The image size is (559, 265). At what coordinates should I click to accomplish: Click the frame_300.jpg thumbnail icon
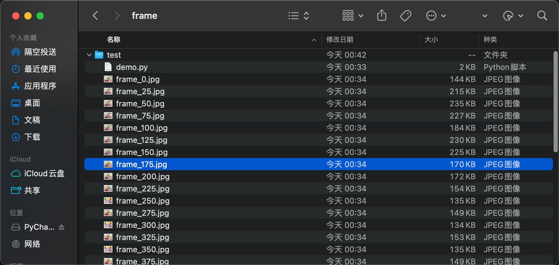(108, 225)
